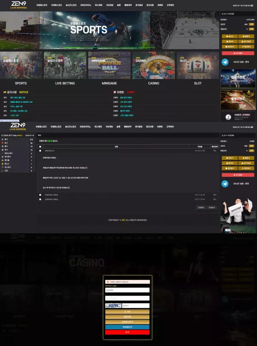Open the 고객센터 menu in the homepage navigation
257x346 pixels.
pyautogui.click(x=170, y=5)
